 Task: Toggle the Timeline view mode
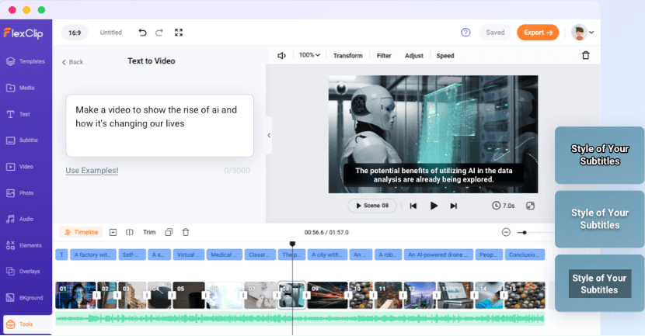81,232
